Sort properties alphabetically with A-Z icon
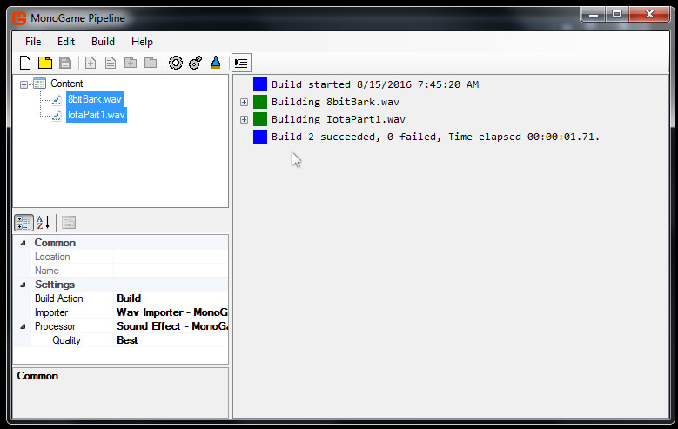The width and height of the screenshot is (678, 429). click(x=44, y=222)
